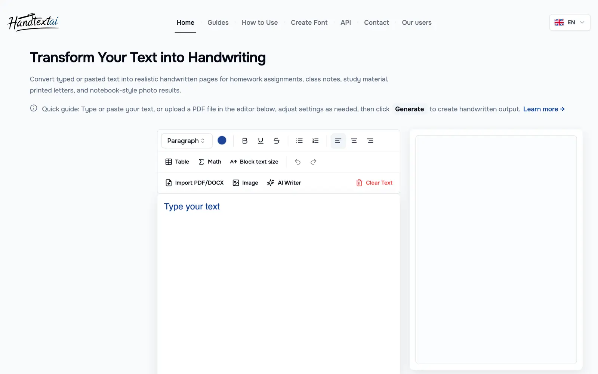Insert a Math formula
The image size is (598, 374).
click(210, 162)
